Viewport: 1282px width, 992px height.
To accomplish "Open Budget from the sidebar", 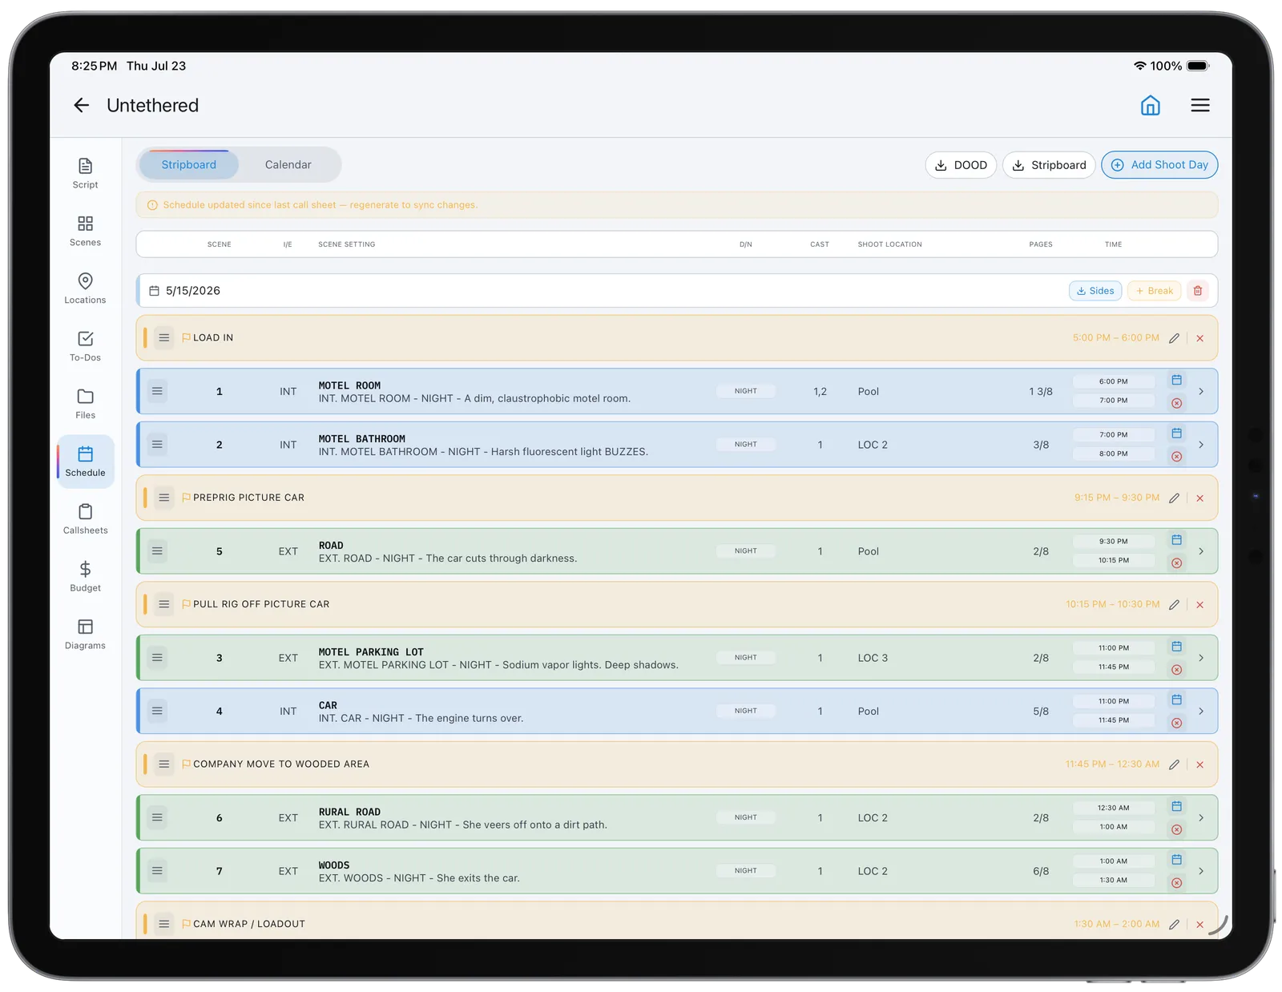I will 85,577.
